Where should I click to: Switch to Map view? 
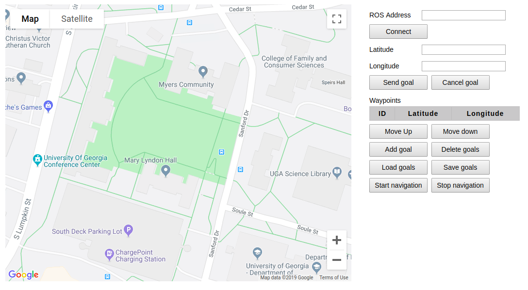click(30, 19)
